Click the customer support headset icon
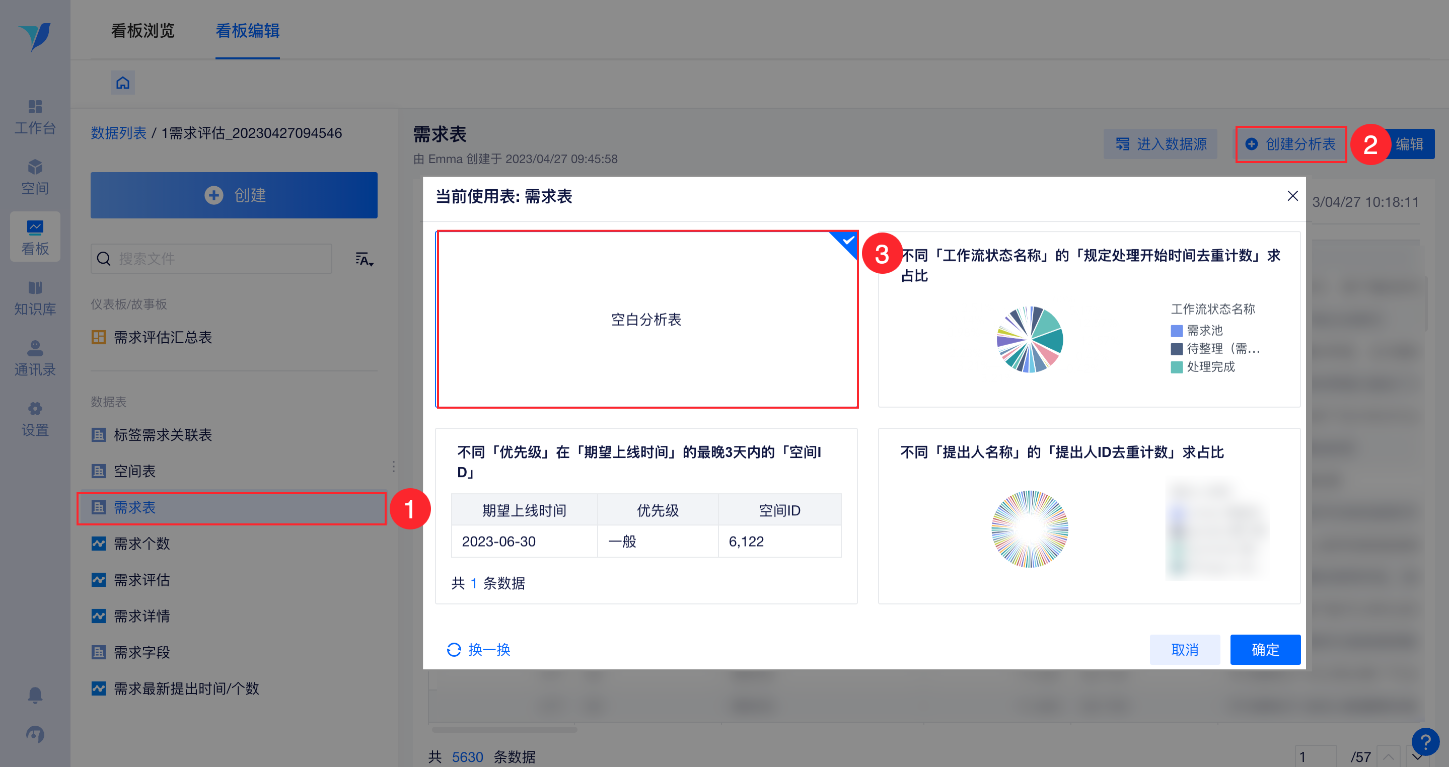 click(35, 734)
